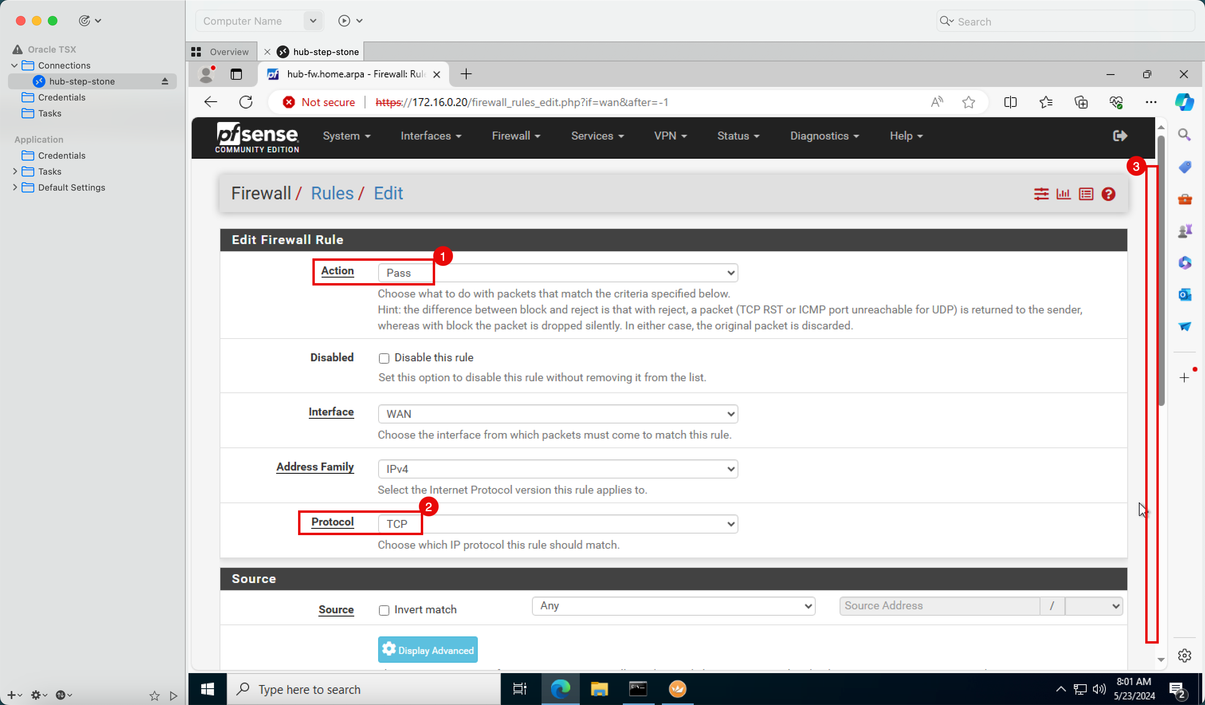Select Action dropdown set to Pass
Viewport: 1205px width, 705px height.
tap(557, 273)
